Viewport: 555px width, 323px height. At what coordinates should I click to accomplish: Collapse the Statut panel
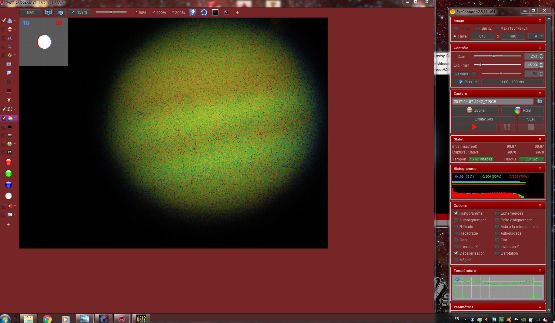[540, 139]
